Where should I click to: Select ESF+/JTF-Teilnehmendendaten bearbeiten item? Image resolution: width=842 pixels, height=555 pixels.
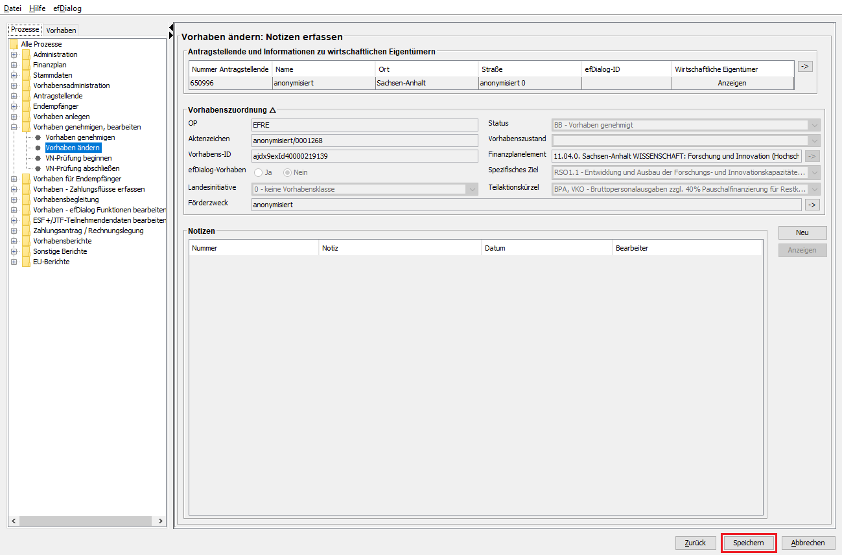pyautogui.click(x=99, y=220)
